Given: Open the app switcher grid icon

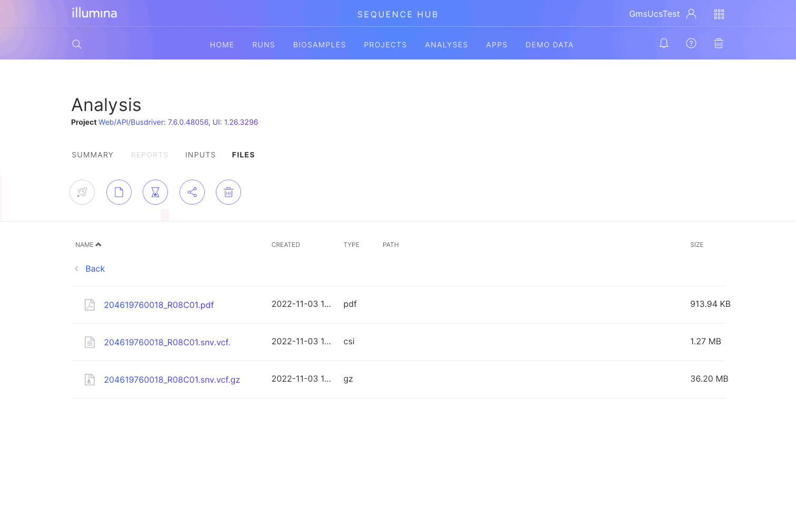Looking at the screenshot, I should tap(719, 14).
